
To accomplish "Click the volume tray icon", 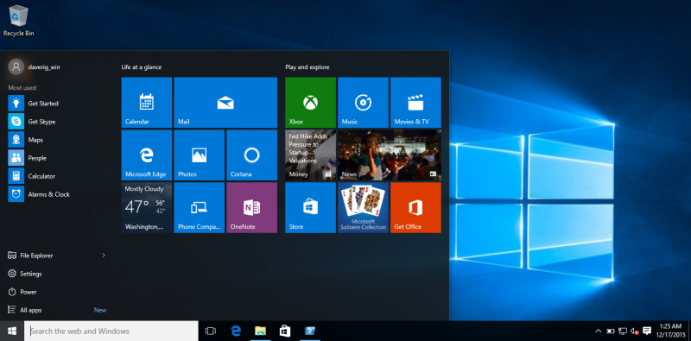I will (x=635, y=331).
